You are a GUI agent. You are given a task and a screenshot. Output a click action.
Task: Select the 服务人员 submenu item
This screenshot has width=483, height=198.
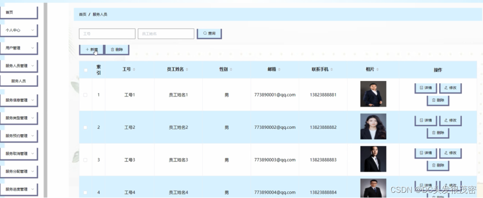[18, 81]
